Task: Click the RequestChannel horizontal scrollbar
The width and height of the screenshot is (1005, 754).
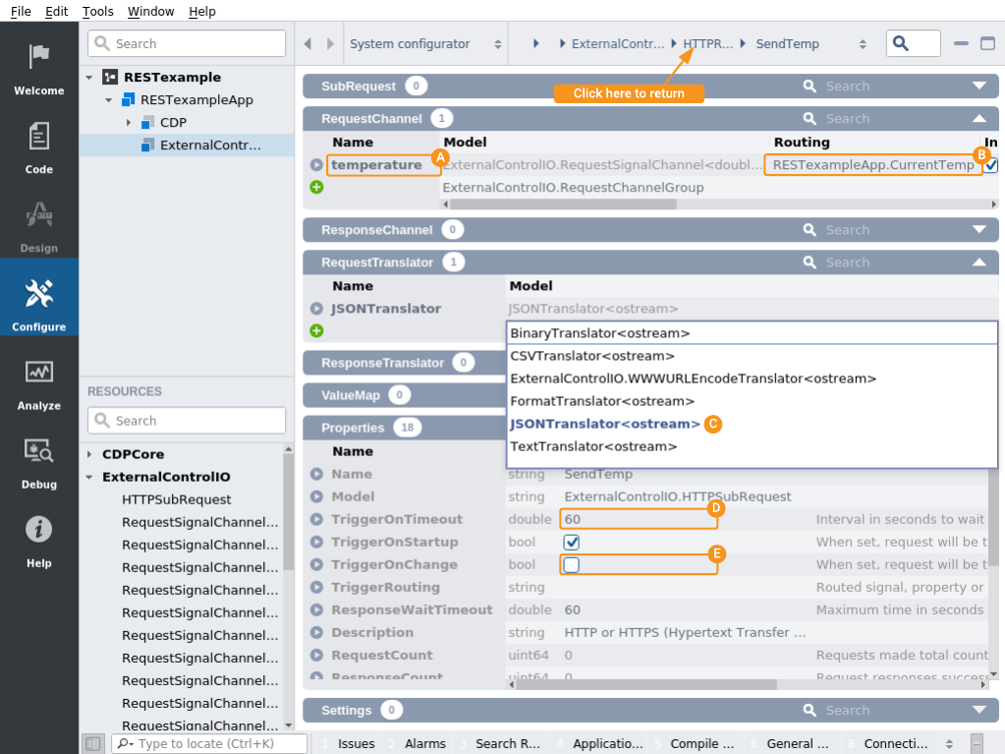Action: [x=560, y=204]
